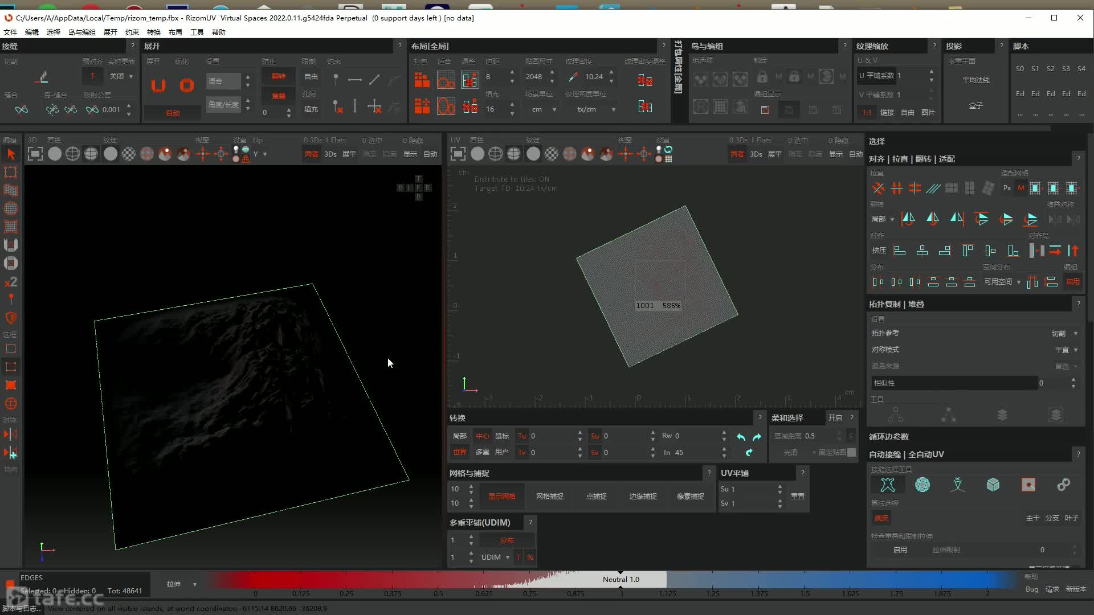Viewport: 1094px width, 615px height.
Task: Open the 平直 symmetry mode dropdown
Action: tap(1066, 350)
